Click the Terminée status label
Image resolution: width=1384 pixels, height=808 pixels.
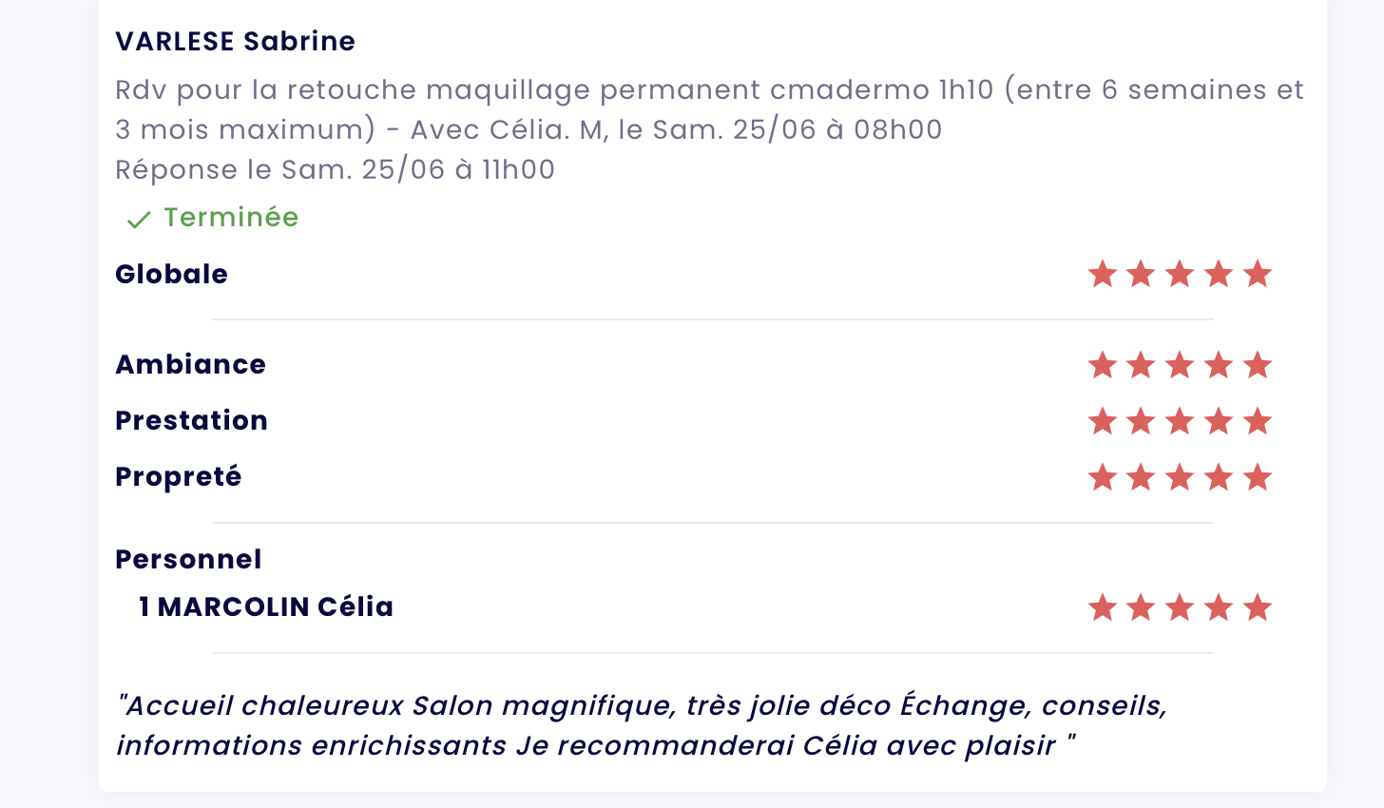pos(231,217)
